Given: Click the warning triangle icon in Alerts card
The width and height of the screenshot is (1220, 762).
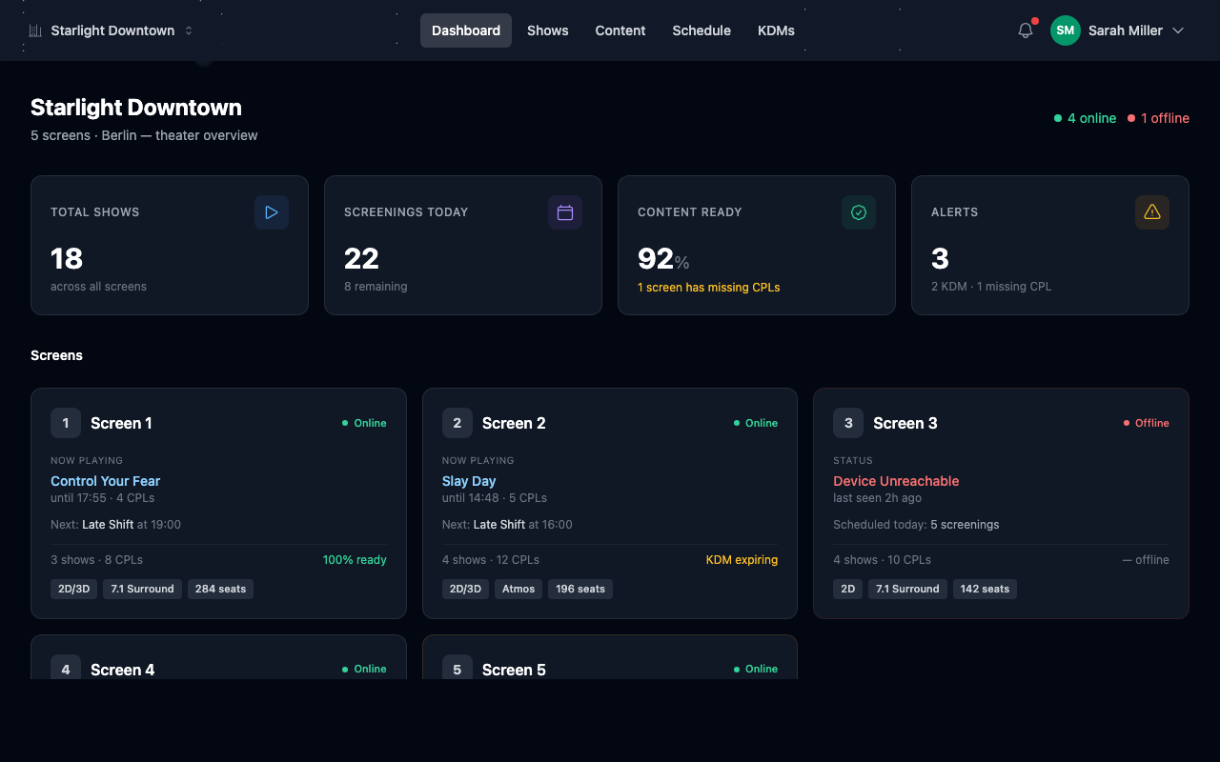Looking at the screenshot, I should [1152, 212].
